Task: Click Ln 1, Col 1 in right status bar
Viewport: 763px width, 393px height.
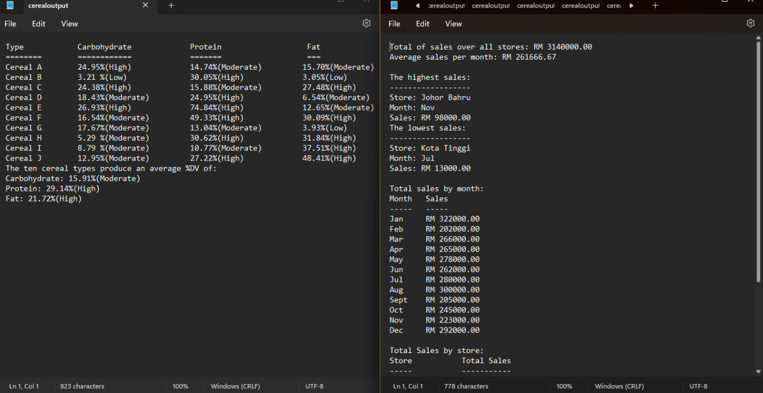Action: tap(408, 386)
